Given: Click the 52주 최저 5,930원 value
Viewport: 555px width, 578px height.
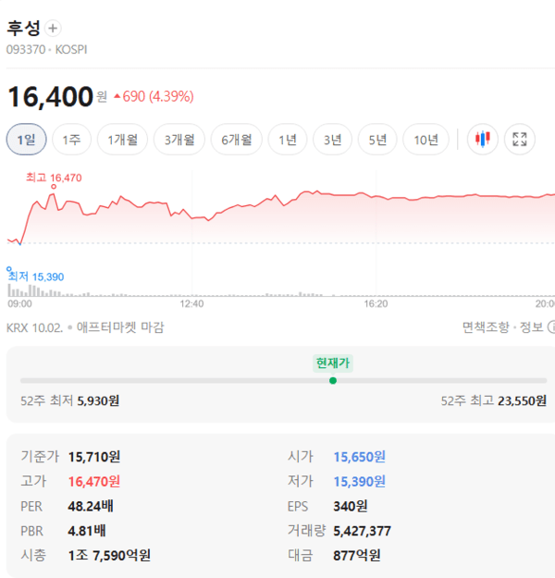Looking at the screenshot, I should point(98,400).
